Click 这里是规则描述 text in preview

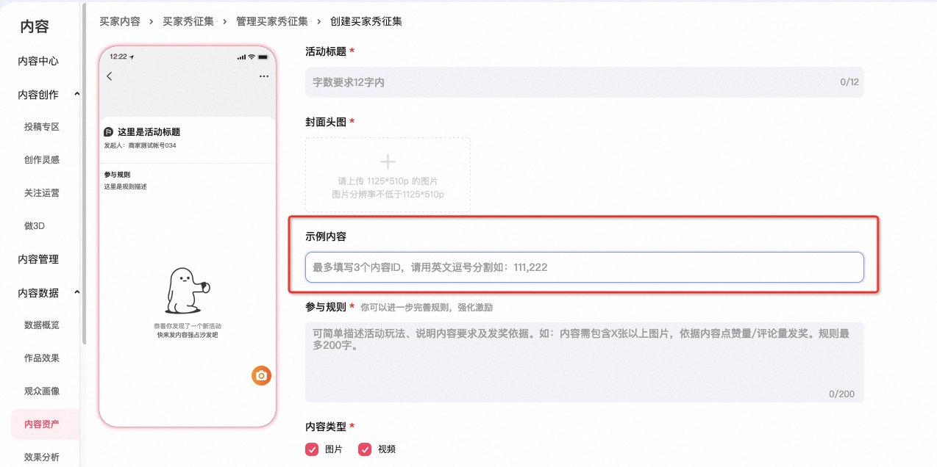(x=125, y=187)
